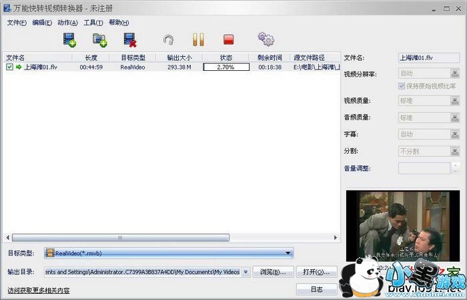
Task: Uncheck the 上海滩01.flv row checkbox
Action: point(9,67)
